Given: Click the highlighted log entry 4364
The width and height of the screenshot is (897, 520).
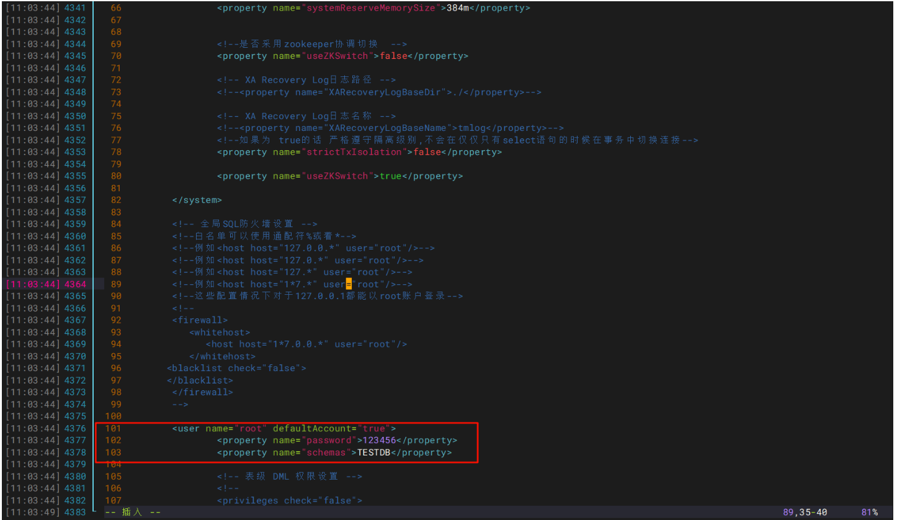Looking at the screenshot, I should [46, 284].
